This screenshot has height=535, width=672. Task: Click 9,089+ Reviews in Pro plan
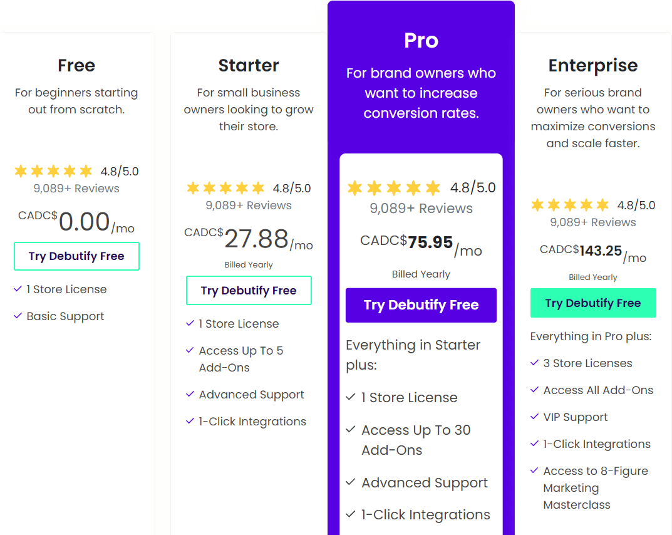click(421, 209)
